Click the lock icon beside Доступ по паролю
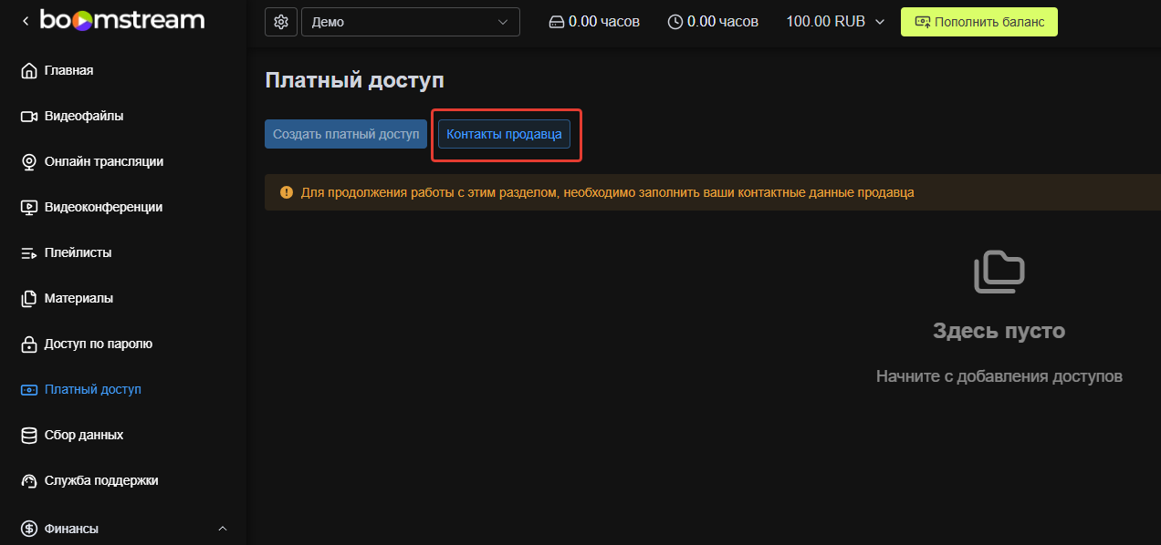 click(28, 344)
